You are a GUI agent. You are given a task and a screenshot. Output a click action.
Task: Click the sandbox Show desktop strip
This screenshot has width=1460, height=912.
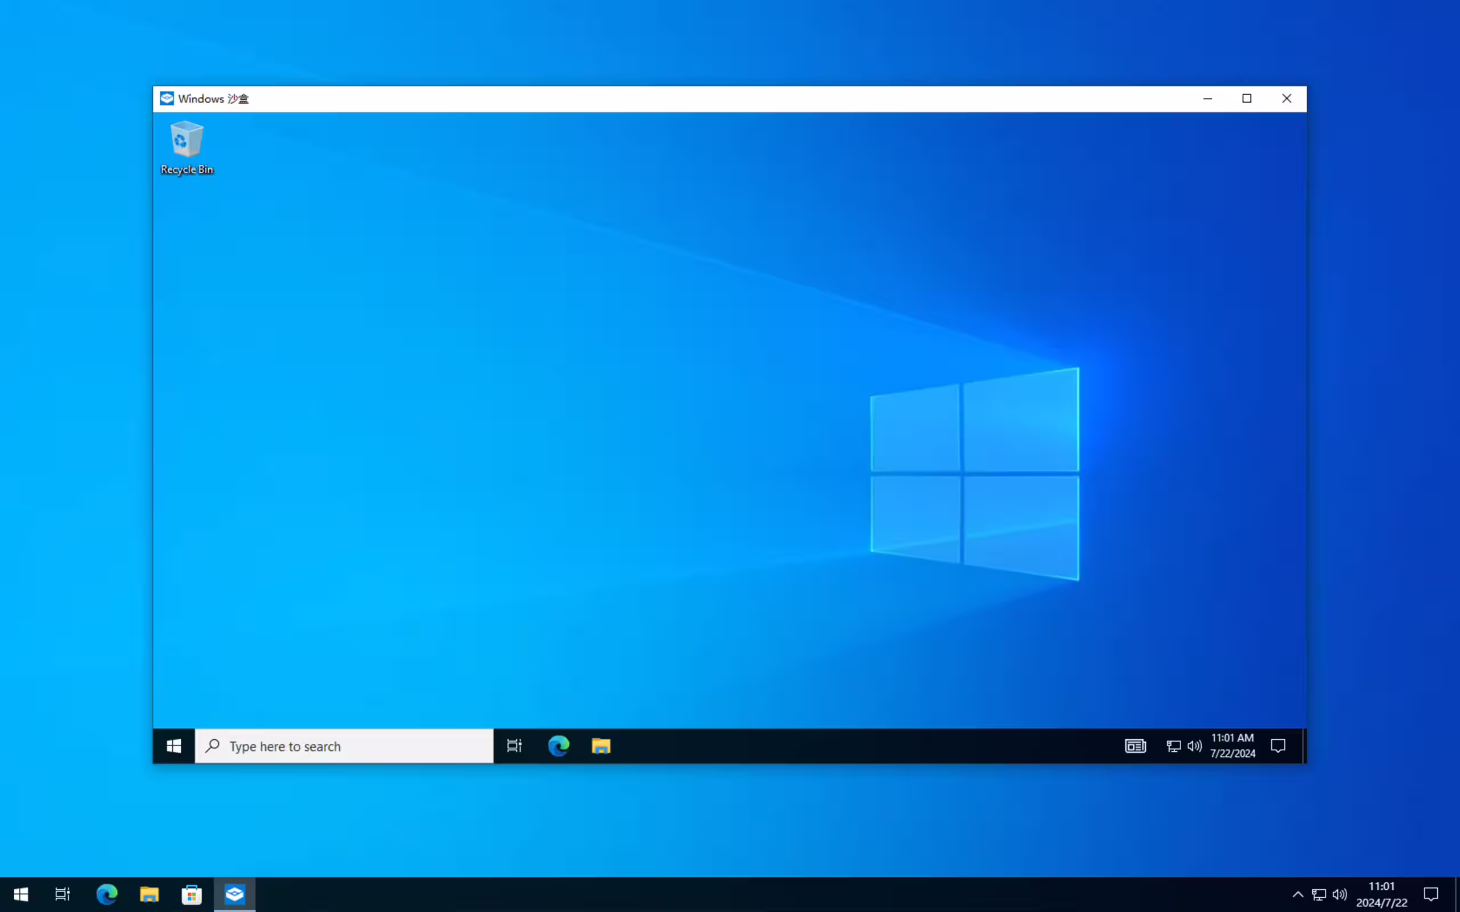(x=1304, y=746)
